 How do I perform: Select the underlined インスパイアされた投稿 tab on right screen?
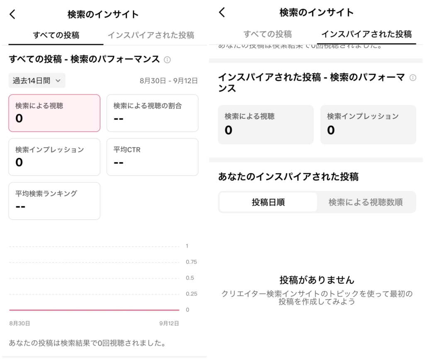(366, 34)
